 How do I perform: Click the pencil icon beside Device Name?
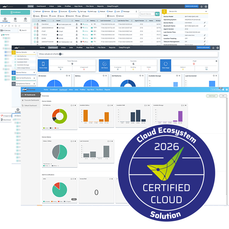coord(205,23)
